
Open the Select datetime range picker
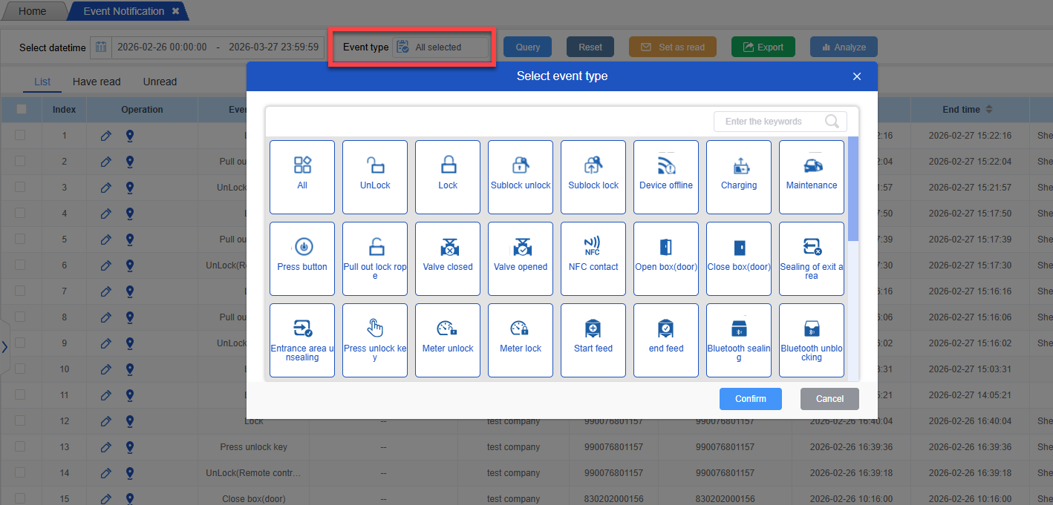[208, 47]
